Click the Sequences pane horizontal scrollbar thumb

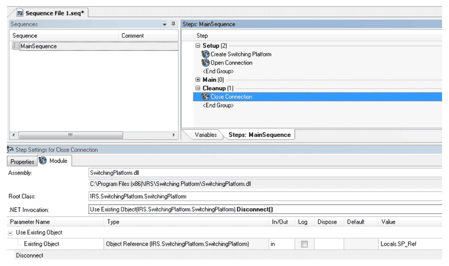point(71,135)
